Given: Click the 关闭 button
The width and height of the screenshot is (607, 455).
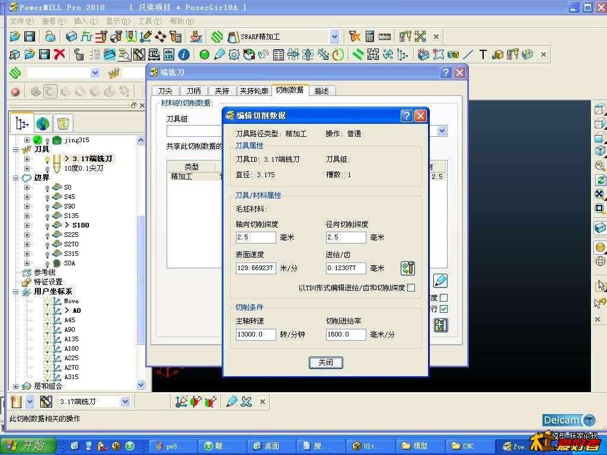Looking at the screenshot, I should pyautogui.click(x=325, y=363).
